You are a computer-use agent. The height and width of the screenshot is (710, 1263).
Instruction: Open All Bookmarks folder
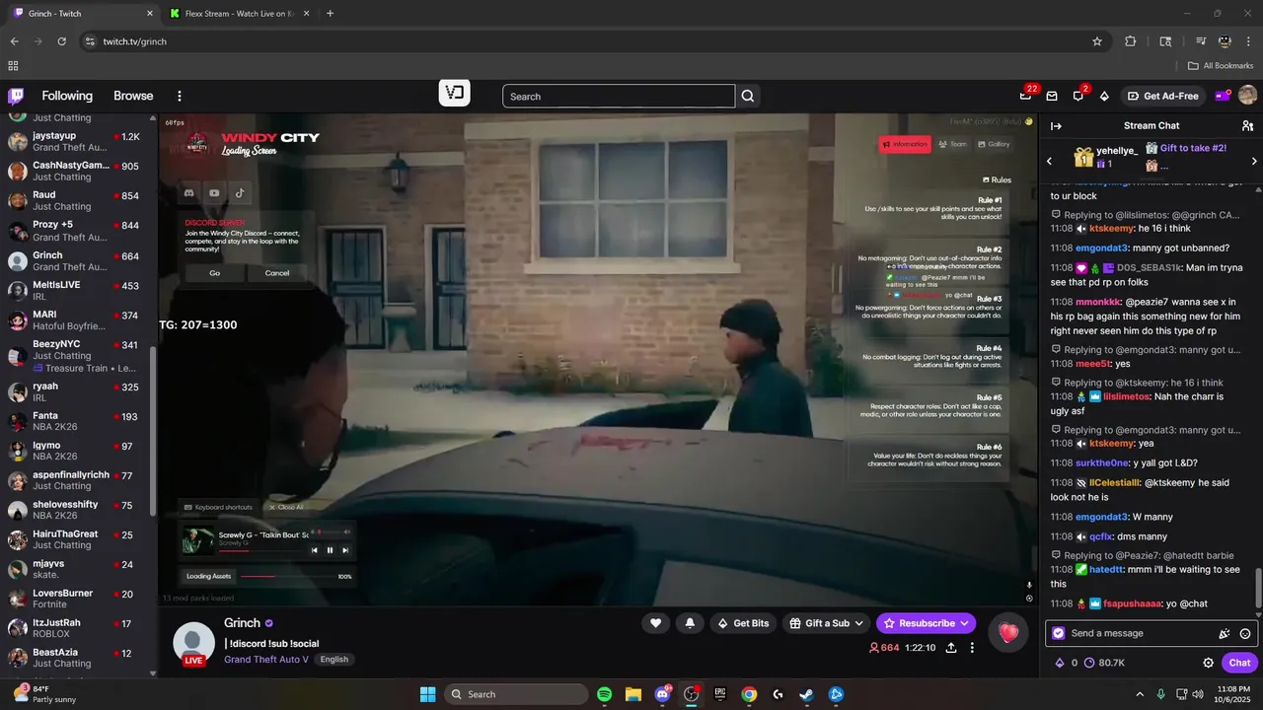1221,66
